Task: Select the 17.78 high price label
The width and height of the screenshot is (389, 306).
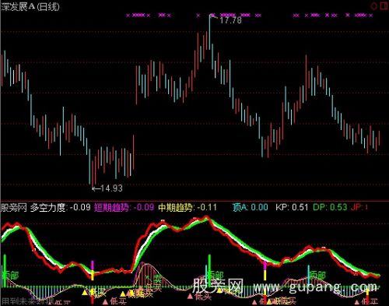Action: click(230, 20)
